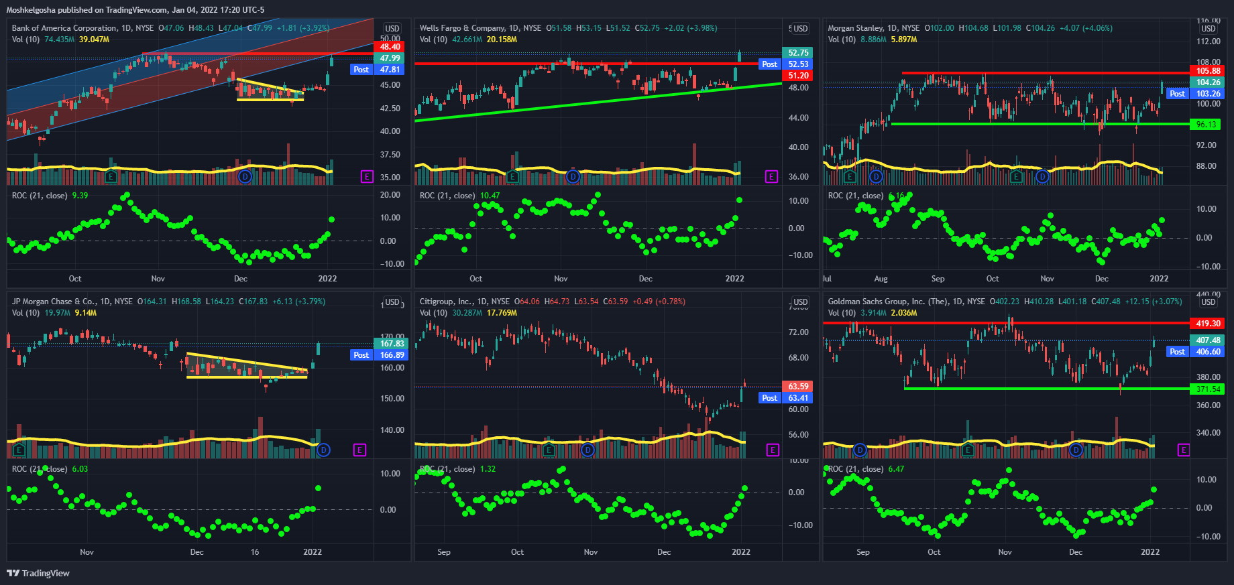Click Post 63.41 price label on Citigroup
This screenshot has width=1234, height=585.
[x=785, y=398]
